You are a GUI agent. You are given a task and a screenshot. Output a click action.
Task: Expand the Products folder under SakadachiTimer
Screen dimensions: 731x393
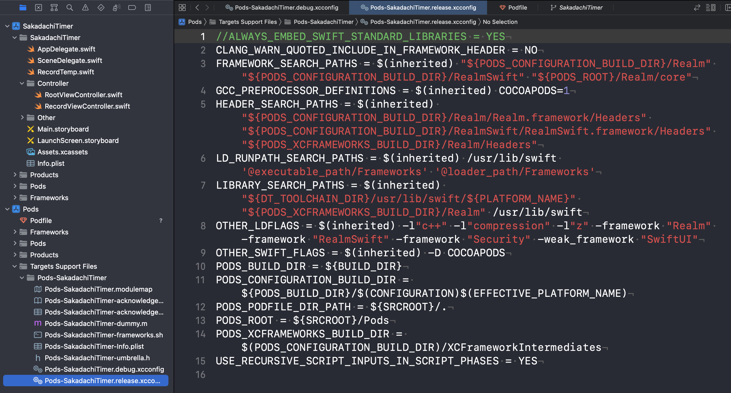coord(15,175)
